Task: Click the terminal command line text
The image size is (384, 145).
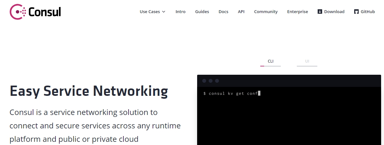Action: pyautogui.click(x=230, y=93)
